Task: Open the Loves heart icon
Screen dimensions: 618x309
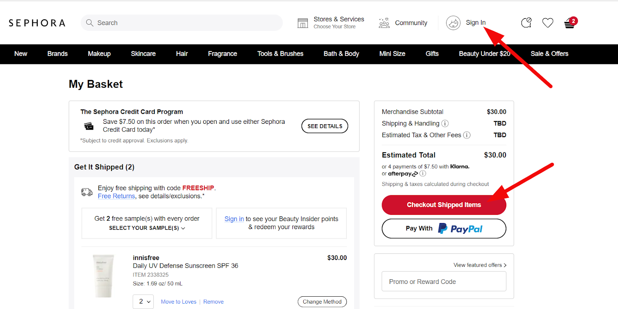Action: pos(548,23)
